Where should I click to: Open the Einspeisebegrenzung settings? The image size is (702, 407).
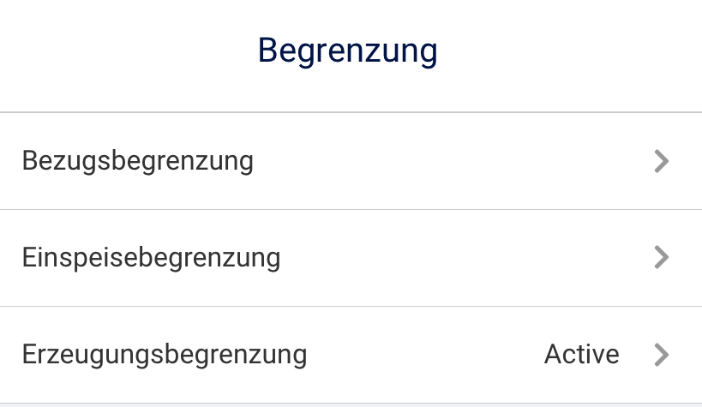(343, 257)
